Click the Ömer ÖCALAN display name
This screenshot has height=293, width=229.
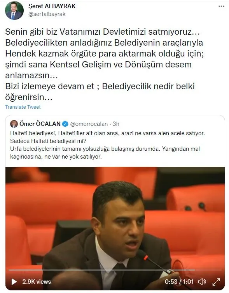[x=40, y=124]
